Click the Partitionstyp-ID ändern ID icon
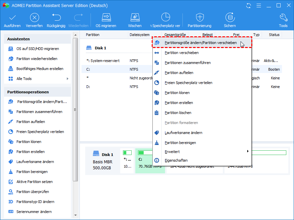This screenshot has height=220, width=294. [11, 202]
